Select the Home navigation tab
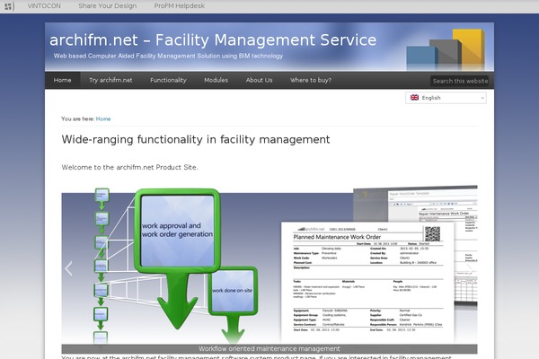The image size is (539, 359). point(62,80)
